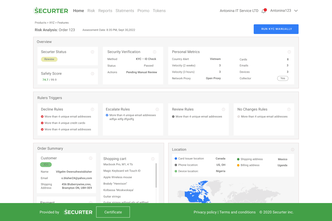The height and width of the screenshot is (221, 332).
Task: Click the Shopping cart info icon
Action: pyautogui.click(x=153, y=159)
